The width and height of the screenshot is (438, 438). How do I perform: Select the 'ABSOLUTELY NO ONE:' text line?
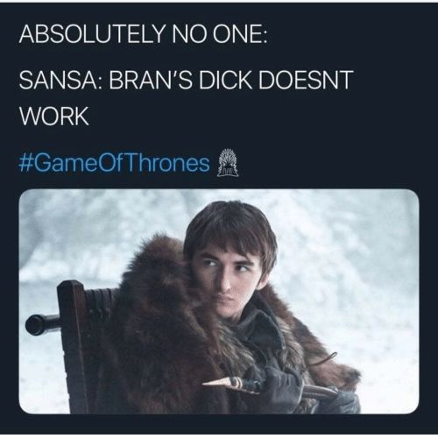[144, 34]
